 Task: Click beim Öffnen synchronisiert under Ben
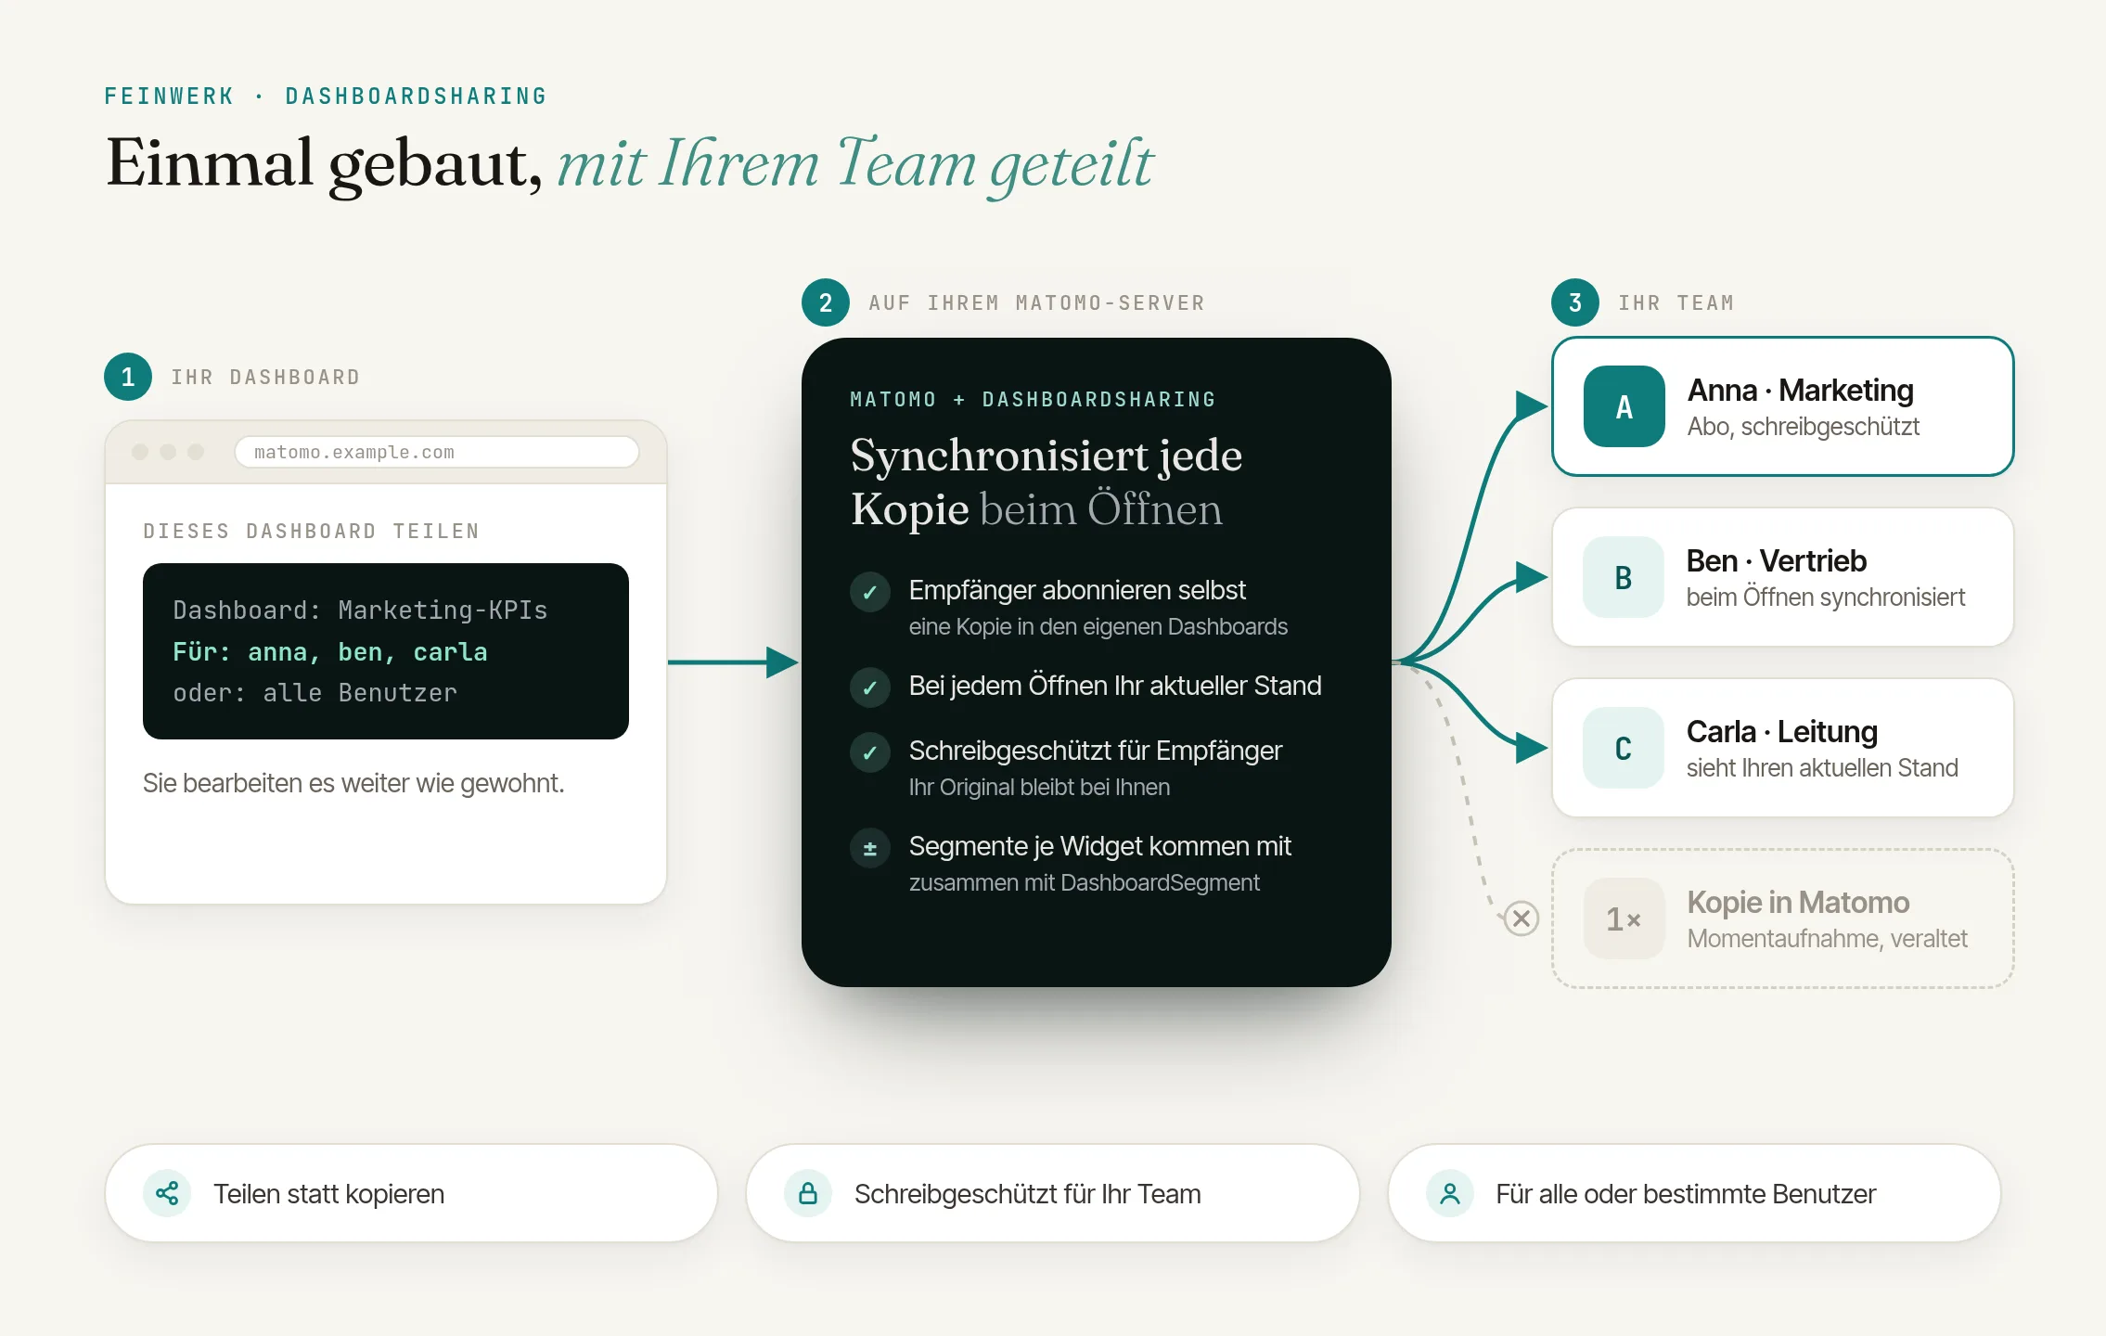pyautogui.click(x=1825, y=597)
